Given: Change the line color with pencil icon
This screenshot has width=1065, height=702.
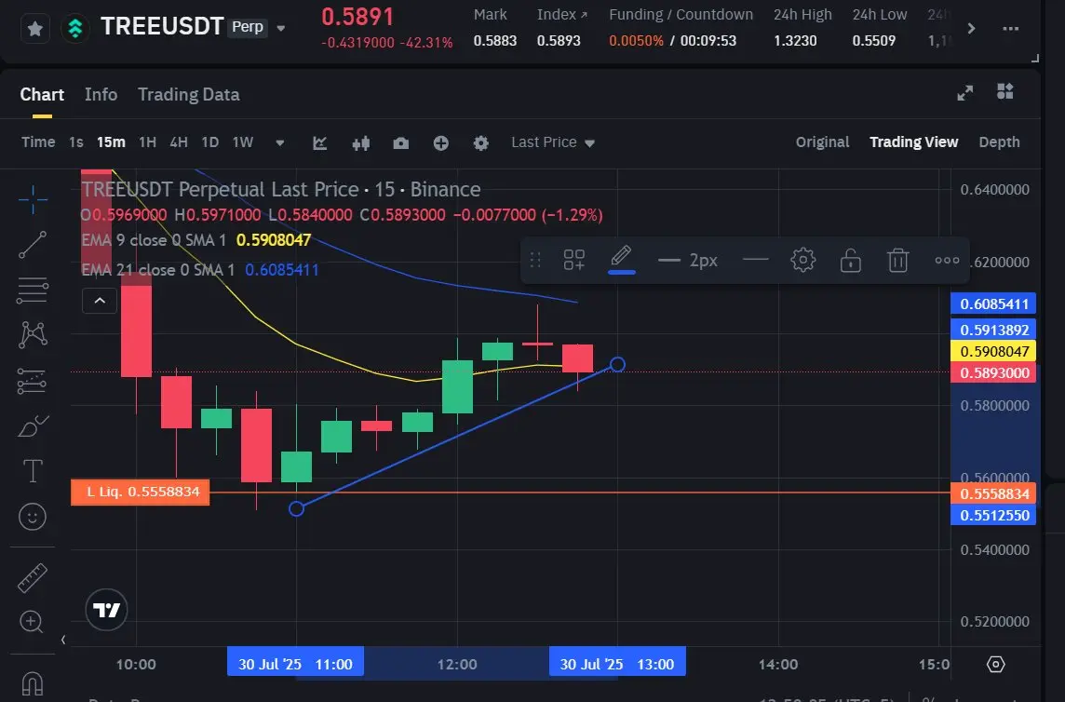Looking at the screenshot, I should tap(622, 258).
